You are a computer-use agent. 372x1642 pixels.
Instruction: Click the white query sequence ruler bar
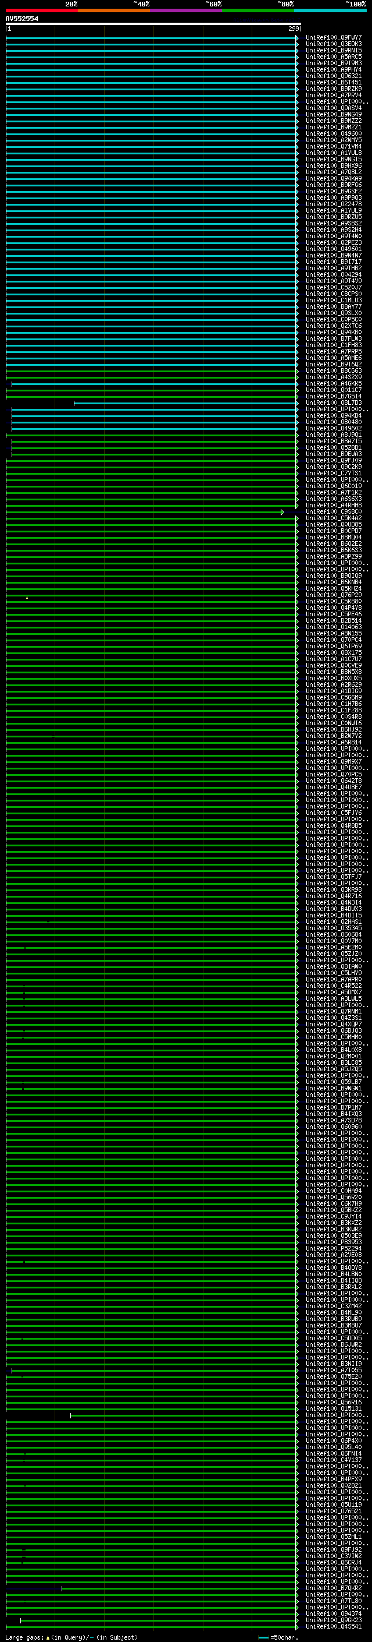click(x=153, y=23)
